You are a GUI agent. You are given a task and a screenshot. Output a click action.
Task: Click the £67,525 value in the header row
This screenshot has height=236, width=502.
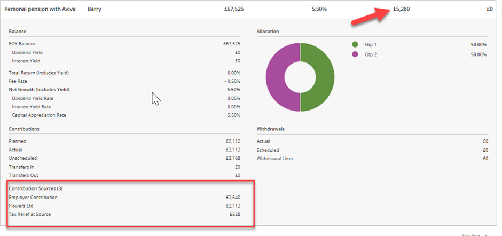234,9
